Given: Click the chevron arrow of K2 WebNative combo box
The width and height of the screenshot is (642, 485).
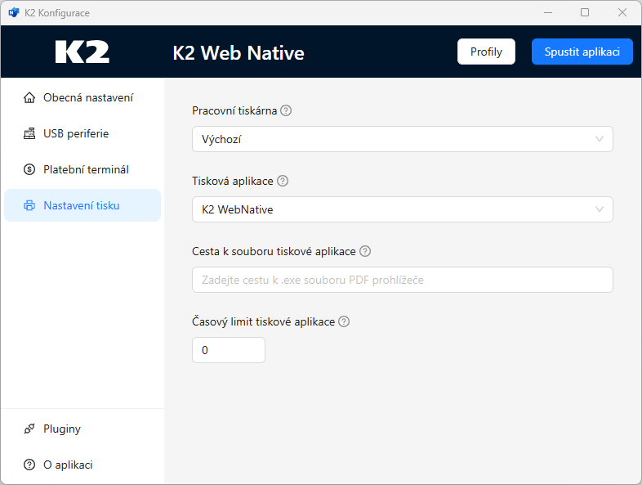Looking at the screenshot, I should tap(599, 209).
